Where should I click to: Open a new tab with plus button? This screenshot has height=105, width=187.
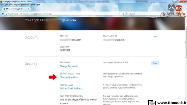(x=33, y=9)
